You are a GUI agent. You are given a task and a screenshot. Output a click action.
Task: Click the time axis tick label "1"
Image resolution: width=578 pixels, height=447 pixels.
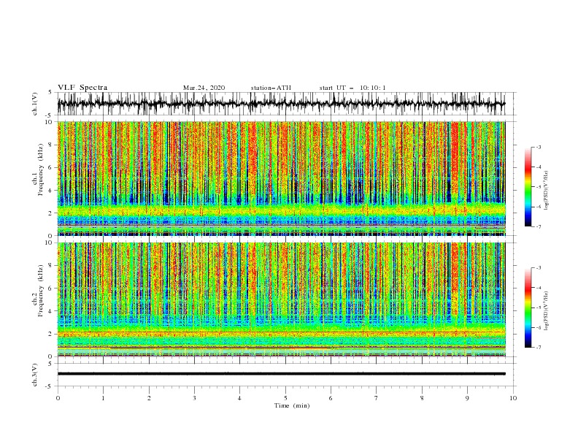click(103, 398)
